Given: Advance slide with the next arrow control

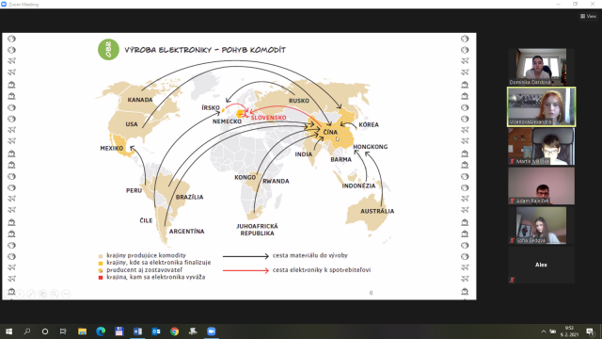Looking at the screenshot, I should pyautogui.click(x=20, y=294).
